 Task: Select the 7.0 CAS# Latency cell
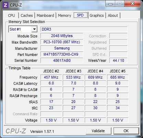73,83
